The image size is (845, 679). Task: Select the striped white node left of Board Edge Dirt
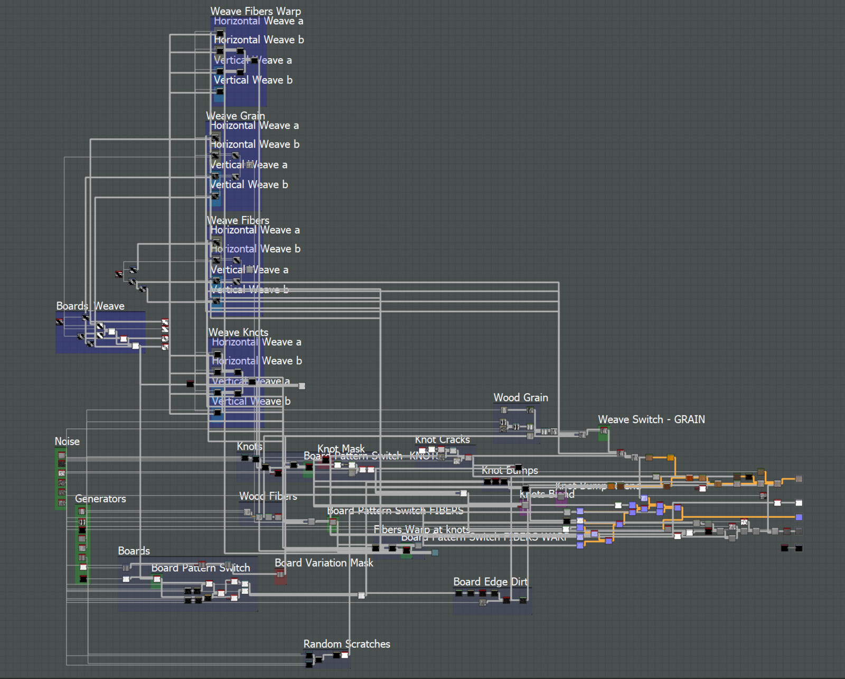tap(361, 596)
